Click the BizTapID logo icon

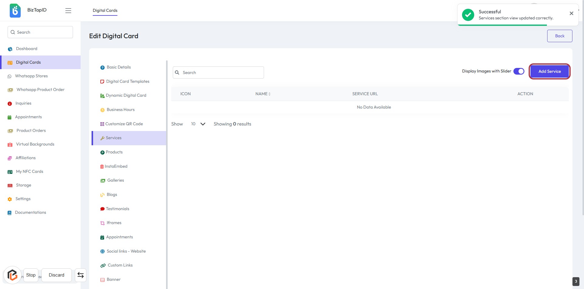point(15,11)
